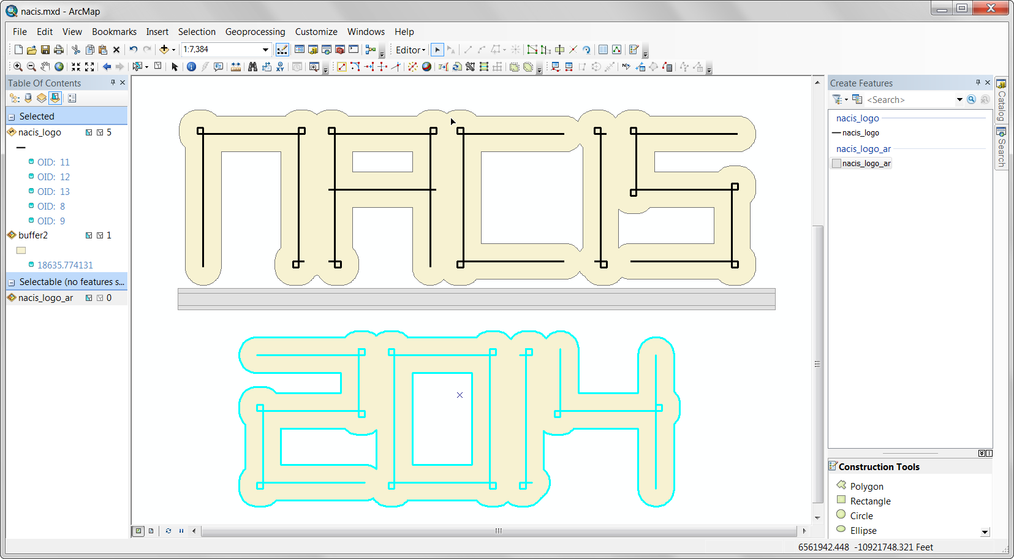Select List By Visibility layers icon
The height and width of the screenshot is (559, 1014).
pos(42,98)
